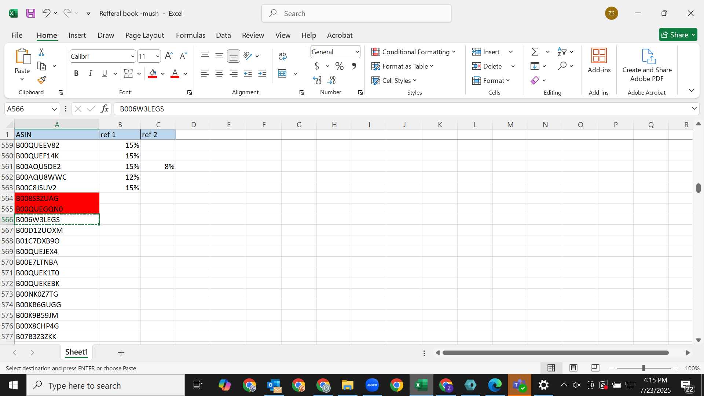Image resolution: width=704 pixels, height=396 pixels.
Task: Expand Conditional Formatting menu
Action: coord(413,52)
